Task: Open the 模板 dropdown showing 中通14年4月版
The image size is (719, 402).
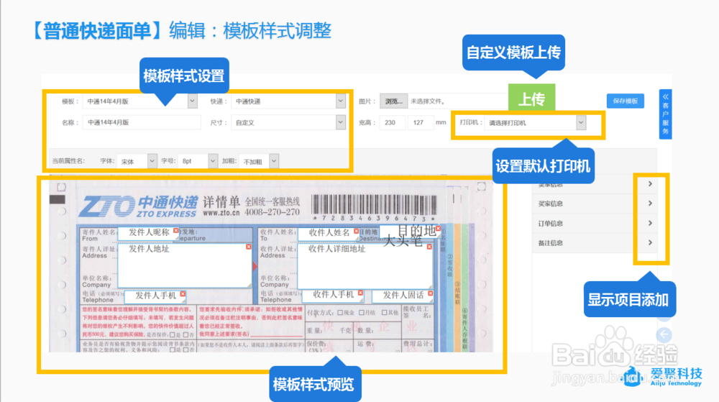Action: tap(140, 101)
